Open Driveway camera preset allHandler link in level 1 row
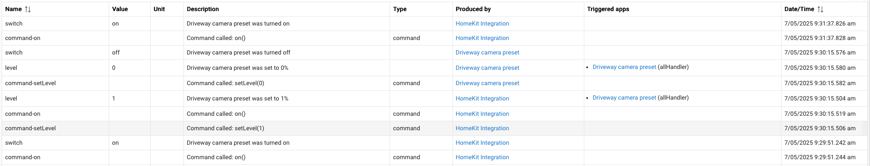Viewport: 870px width, 166px height. (x=624, y=97)
